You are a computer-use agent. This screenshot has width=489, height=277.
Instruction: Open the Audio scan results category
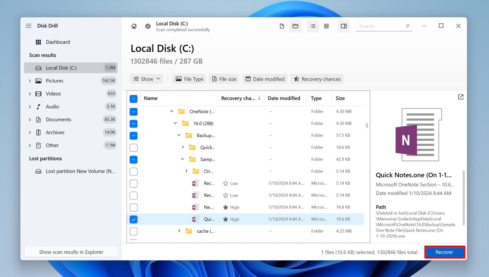52,106
